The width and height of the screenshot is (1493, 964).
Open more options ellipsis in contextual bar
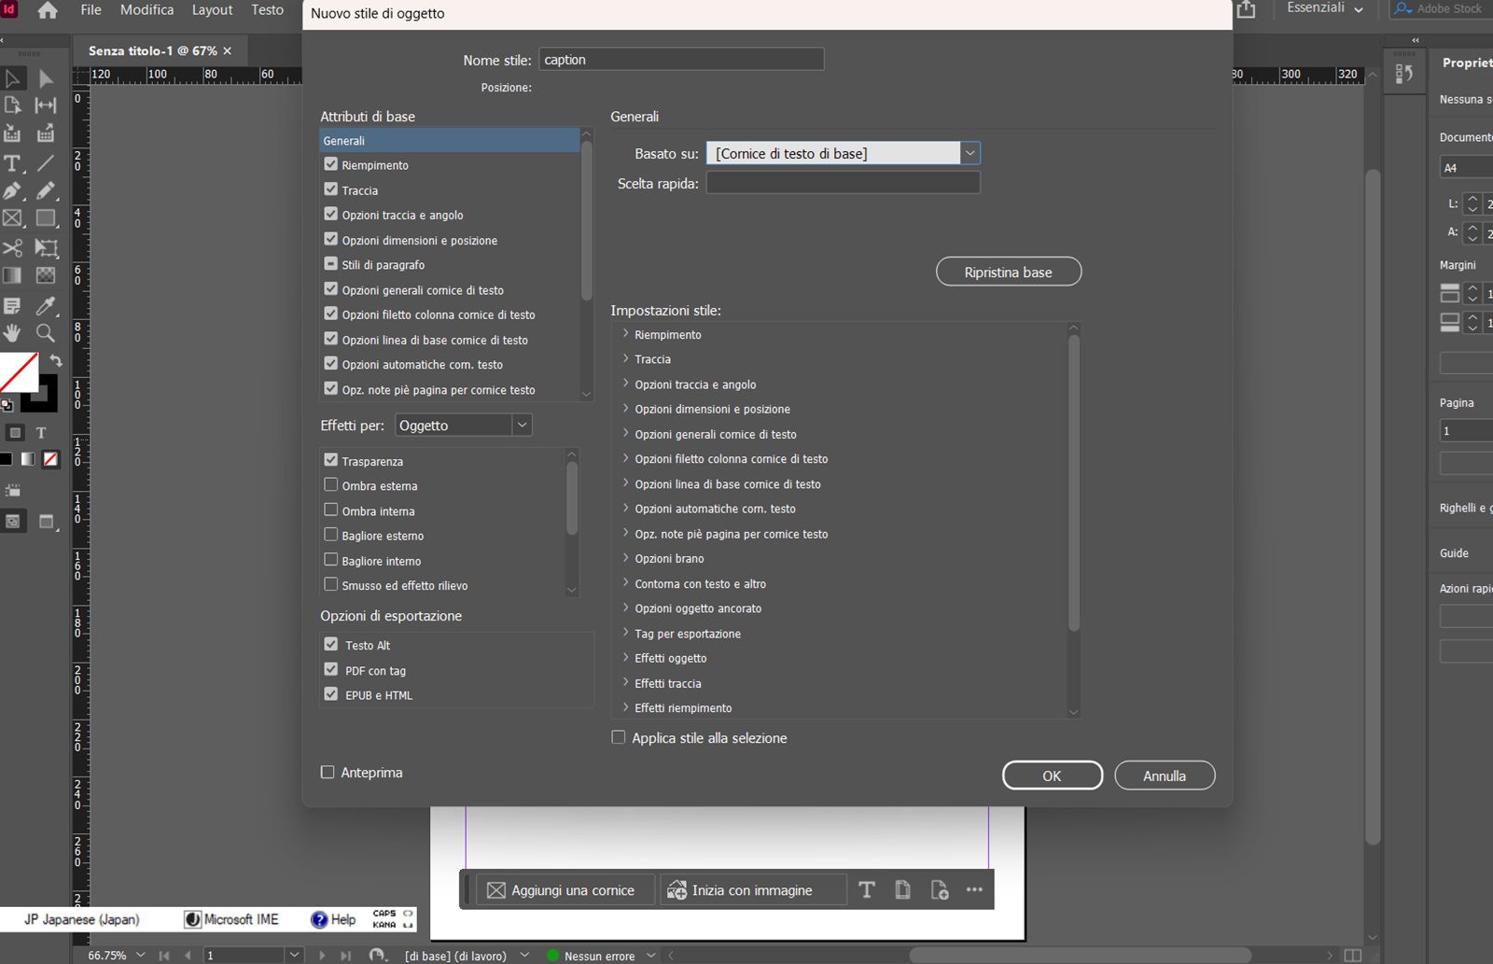coord(974,889)
